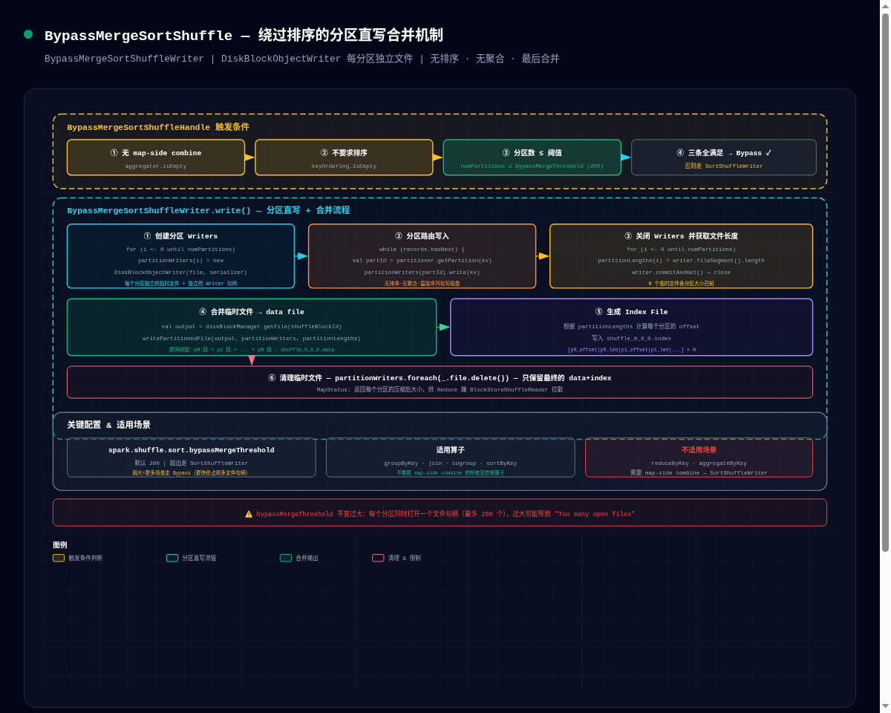The width and height of the screenshot is (891, 713).
Task: Click the red bypassMergeThreshold warning message
Action: (x=446, y=514)
